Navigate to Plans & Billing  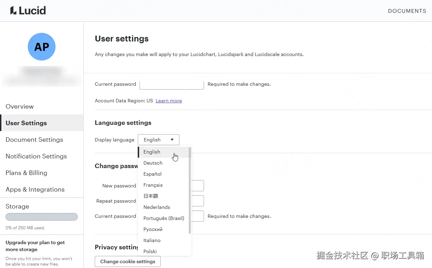click(26, 173)
